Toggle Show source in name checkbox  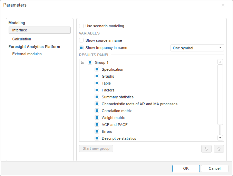[x=81, y=40]
